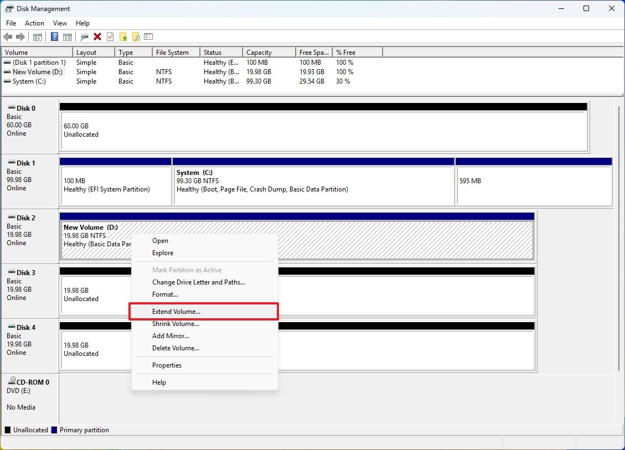Click the checklist toolbar icon
625x450 pixels.
click(148, 37)
